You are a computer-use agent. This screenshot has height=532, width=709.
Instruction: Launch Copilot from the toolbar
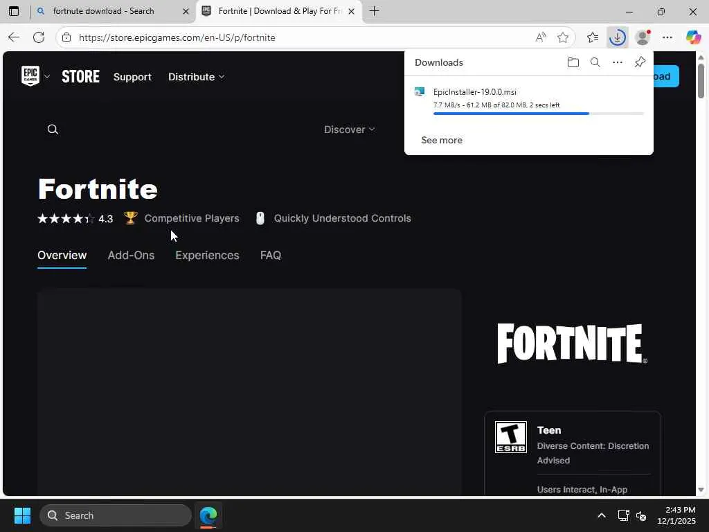tap(693, 37)
